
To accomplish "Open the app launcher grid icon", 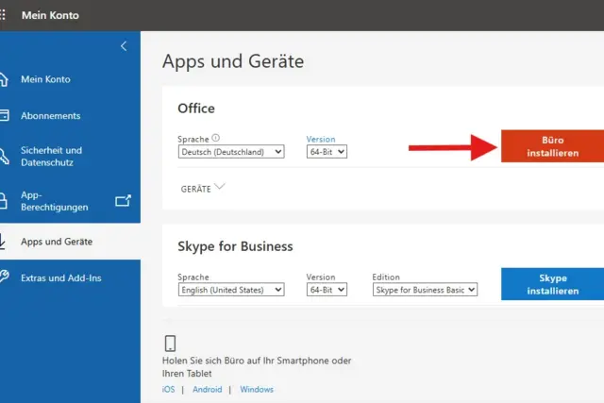I will (2, 15).
